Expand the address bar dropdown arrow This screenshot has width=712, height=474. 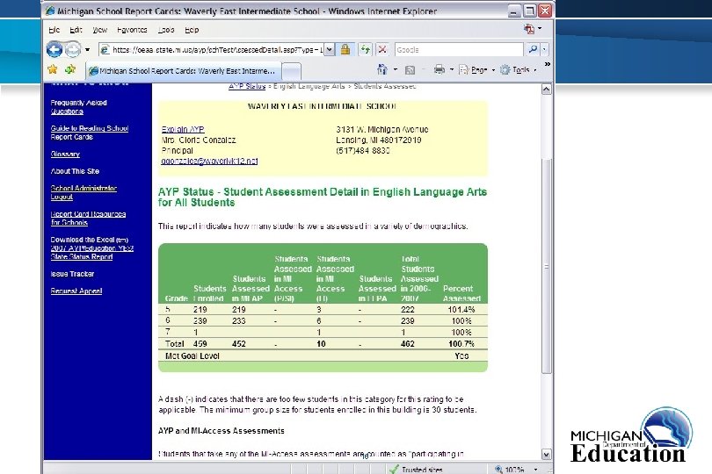click(330, 50)
